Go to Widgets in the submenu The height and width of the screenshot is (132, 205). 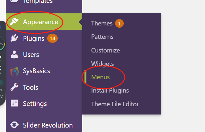[x=102, y=64]
